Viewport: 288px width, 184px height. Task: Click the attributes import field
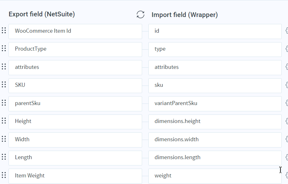coord(215,67)
